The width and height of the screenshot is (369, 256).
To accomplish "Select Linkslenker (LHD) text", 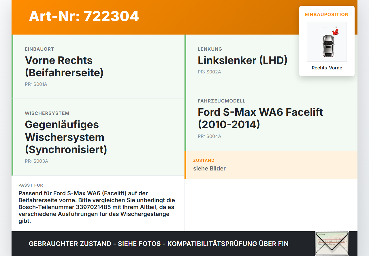I will click(x=243, y=60).
